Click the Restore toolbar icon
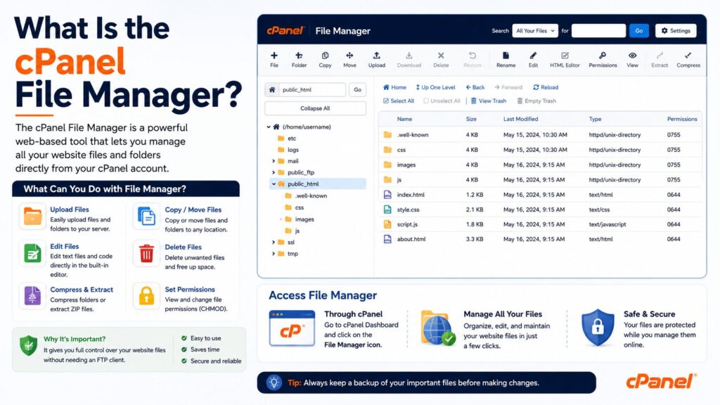 pos(472,56)
